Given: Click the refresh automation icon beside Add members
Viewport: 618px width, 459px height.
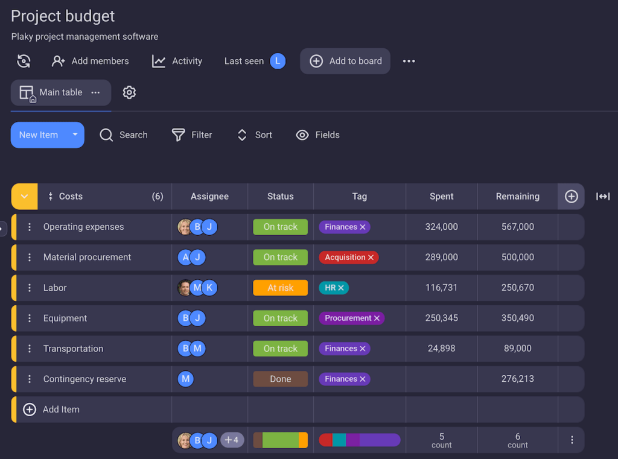Looking at the screenshot, I should [24, 61].
